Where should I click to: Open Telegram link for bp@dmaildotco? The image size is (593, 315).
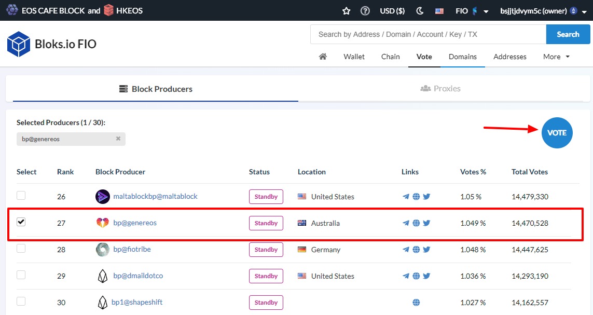tap(406, 276)
